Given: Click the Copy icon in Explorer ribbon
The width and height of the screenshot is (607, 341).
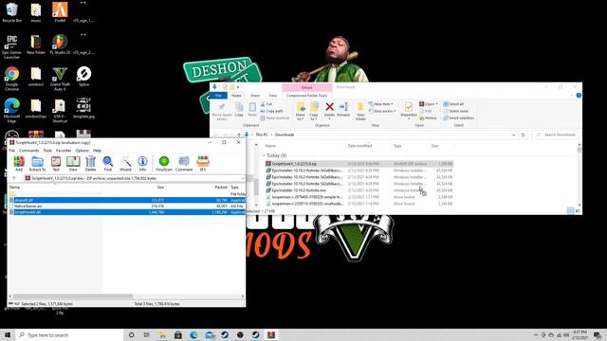Looking at the screenshot, I should click(239, 110).
